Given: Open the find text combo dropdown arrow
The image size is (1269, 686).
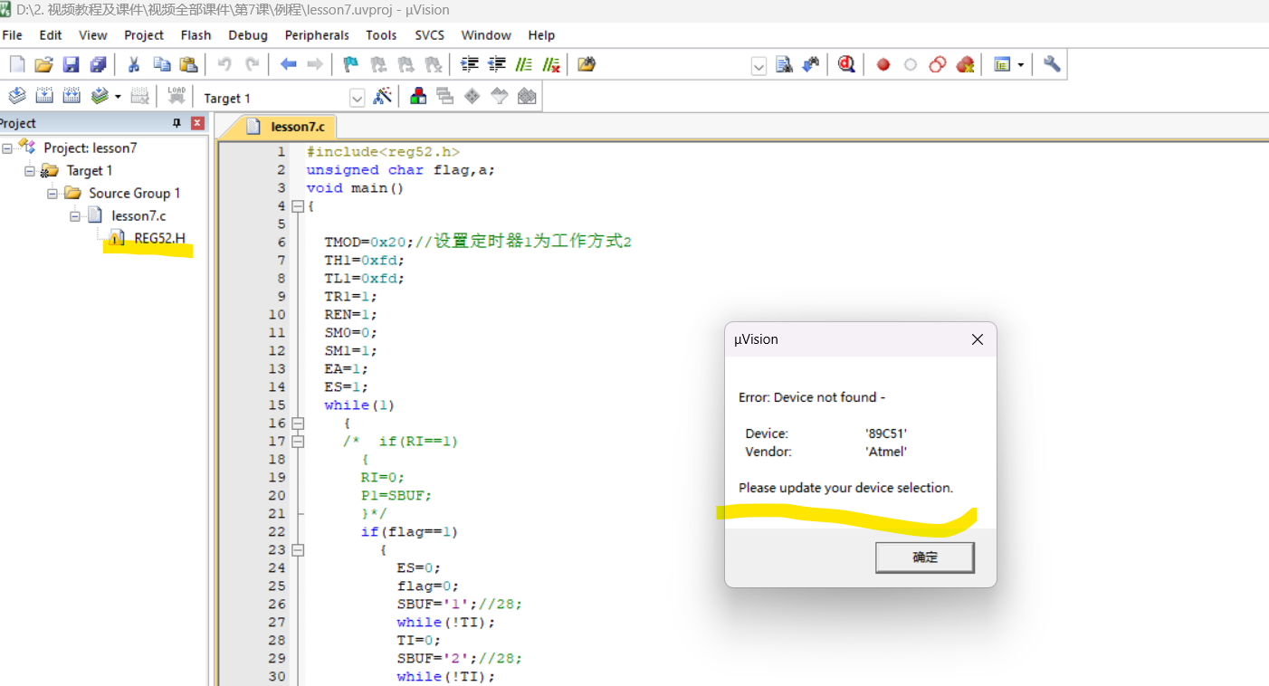Looking at the screenshot, I should tap(759, 65).
